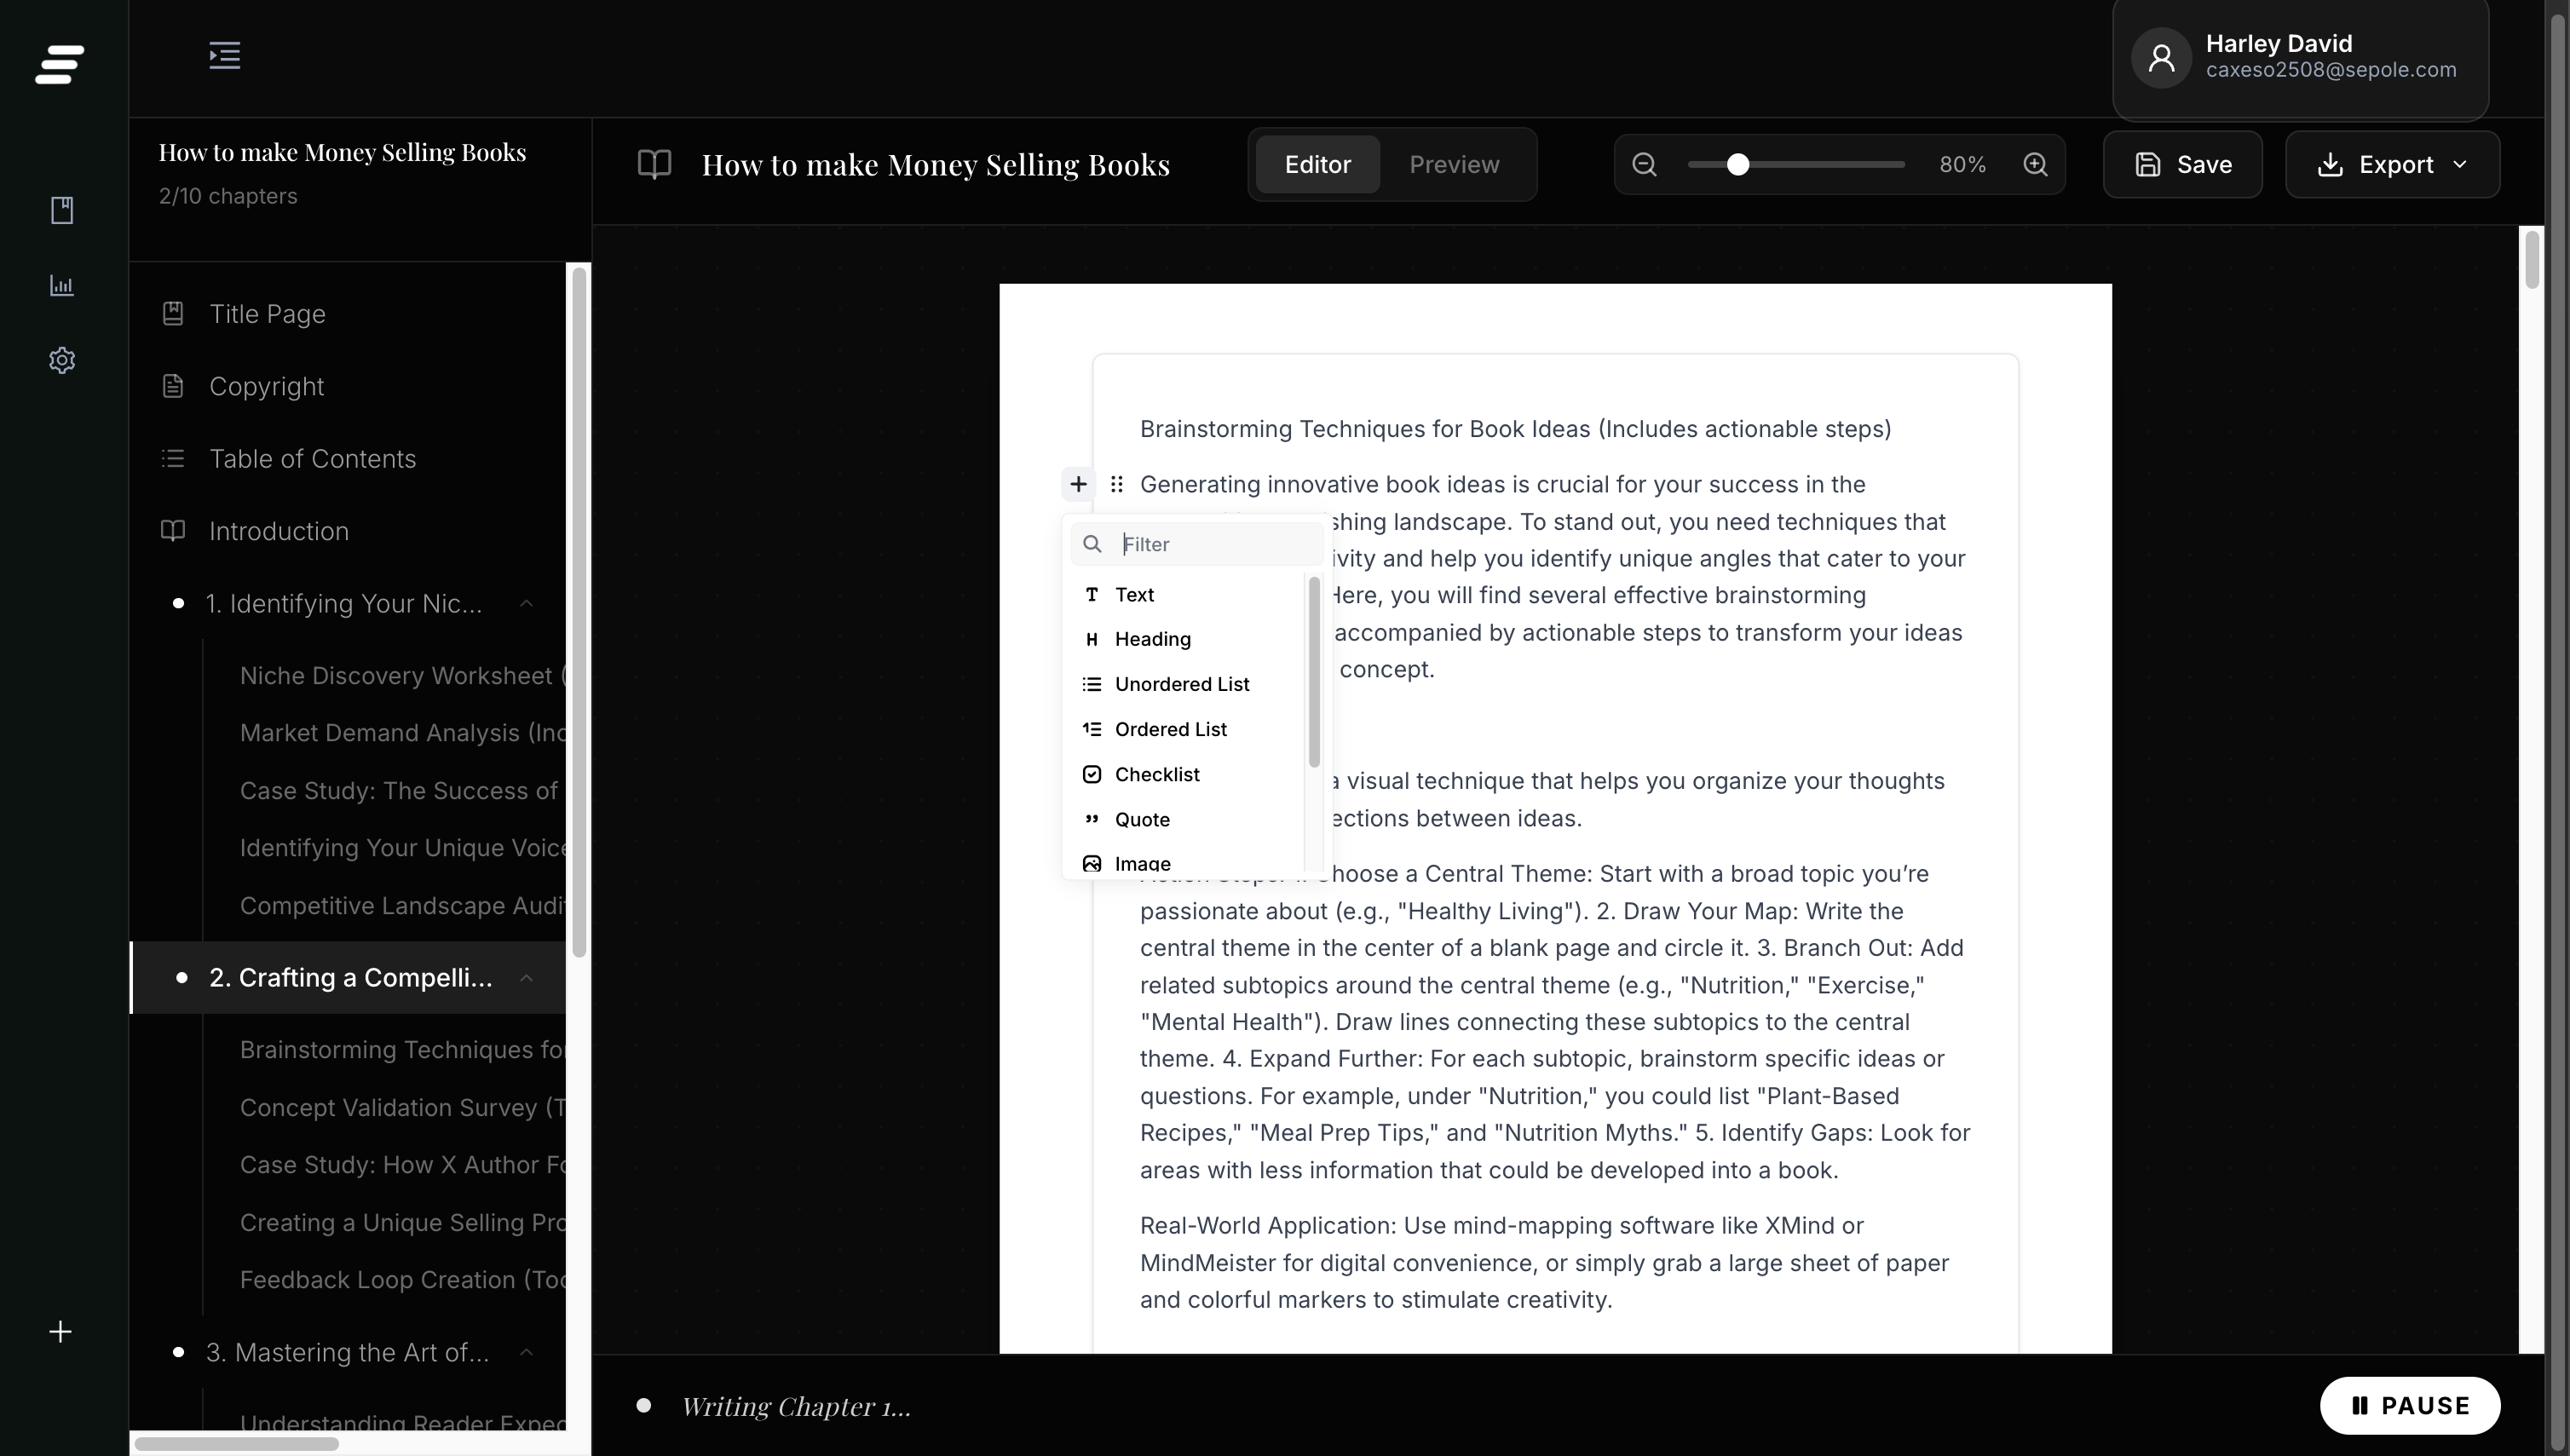
Task: Select the Editor mode toggle
Action: click(x=1317, y=164)
